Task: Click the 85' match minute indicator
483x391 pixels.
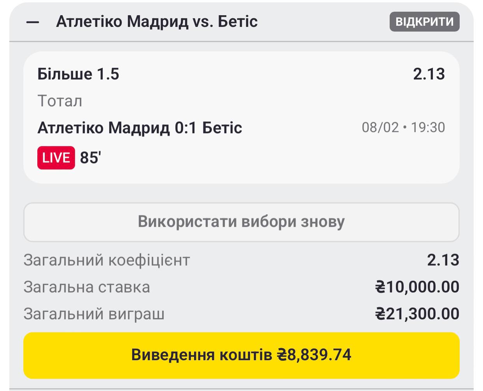Action: 91,158
